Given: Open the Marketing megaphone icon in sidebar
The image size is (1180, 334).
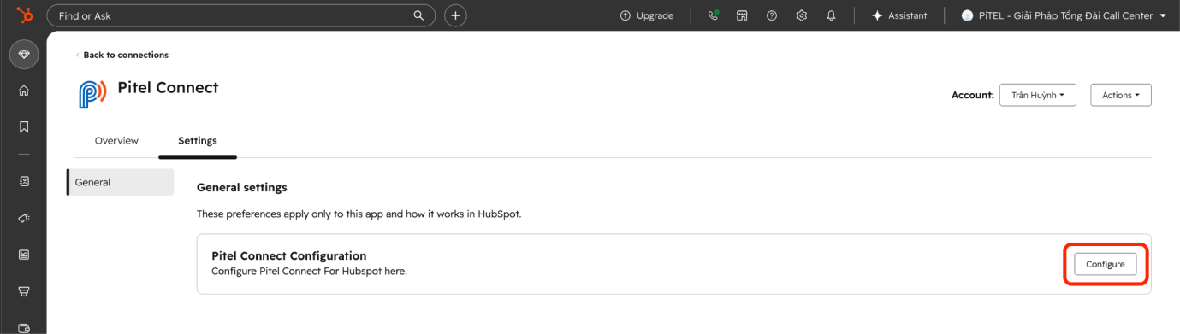Looking at the screenshot, I should click(x=24, y=218).
